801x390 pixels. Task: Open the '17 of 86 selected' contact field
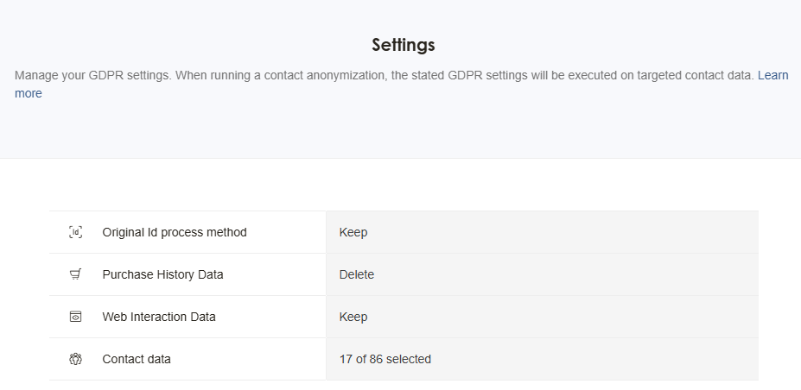coord(542,359)
